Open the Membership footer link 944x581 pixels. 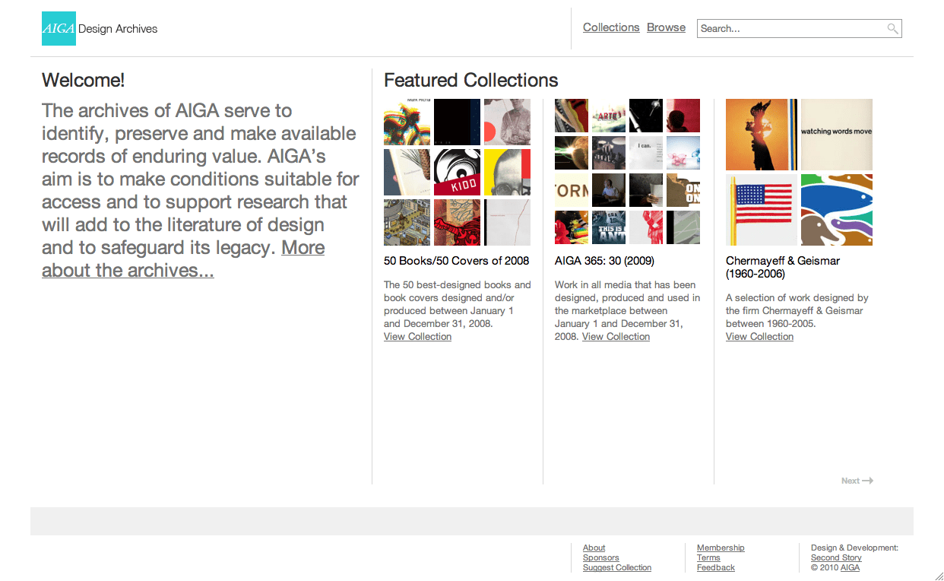[x=721, y=548]
